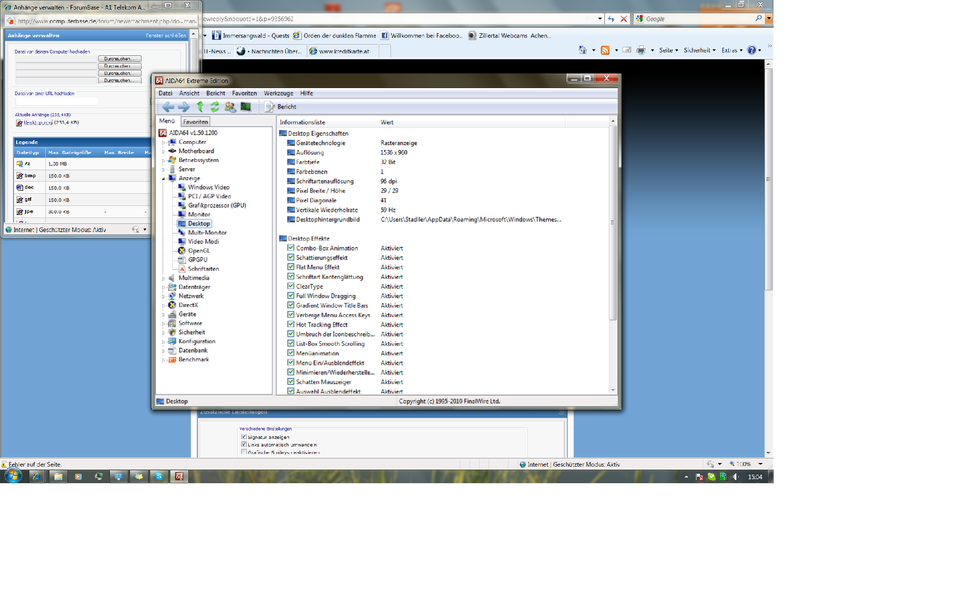Click the RSS feed icon in browser toolbar
Image resolution: width=967 pixels, height=604 pixels.
(605, 50)
